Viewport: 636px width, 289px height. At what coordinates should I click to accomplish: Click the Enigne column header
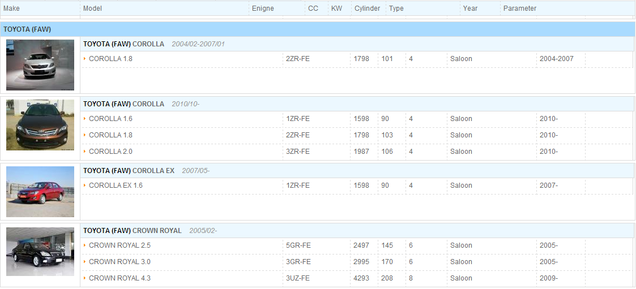263,8
